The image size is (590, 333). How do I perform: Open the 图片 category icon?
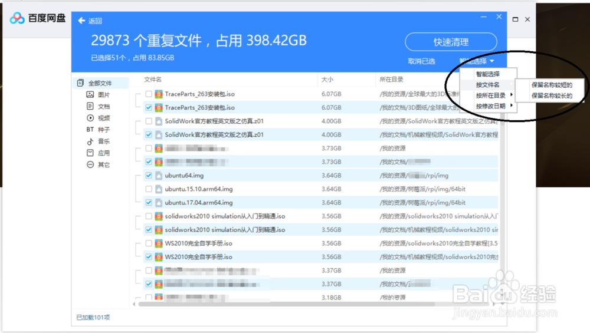(x=90, y=95)
